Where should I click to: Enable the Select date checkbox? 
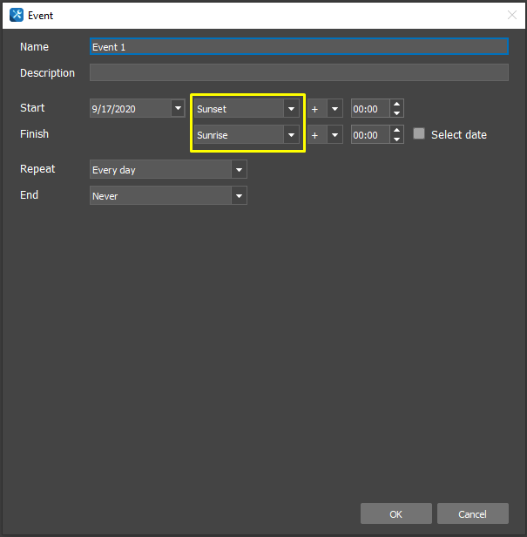419,134
